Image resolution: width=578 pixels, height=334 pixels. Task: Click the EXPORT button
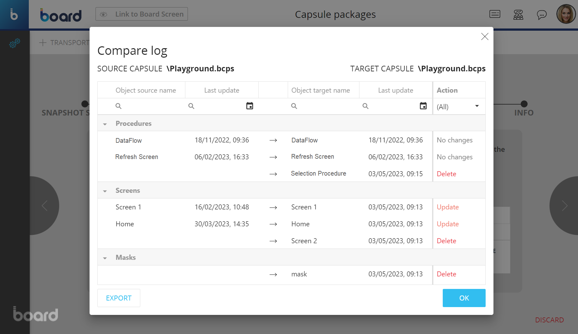119,298
